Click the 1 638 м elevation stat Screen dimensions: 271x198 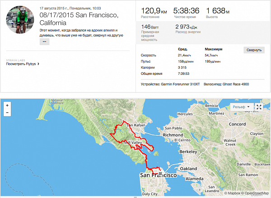[x=218, y=11]
